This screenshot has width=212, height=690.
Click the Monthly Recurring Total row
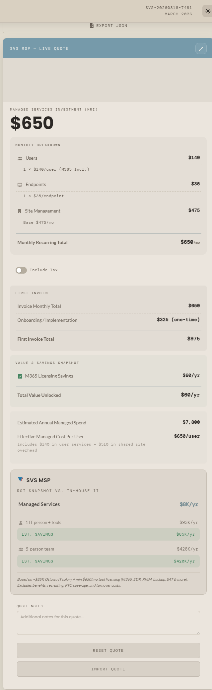[x=108, y=242]
